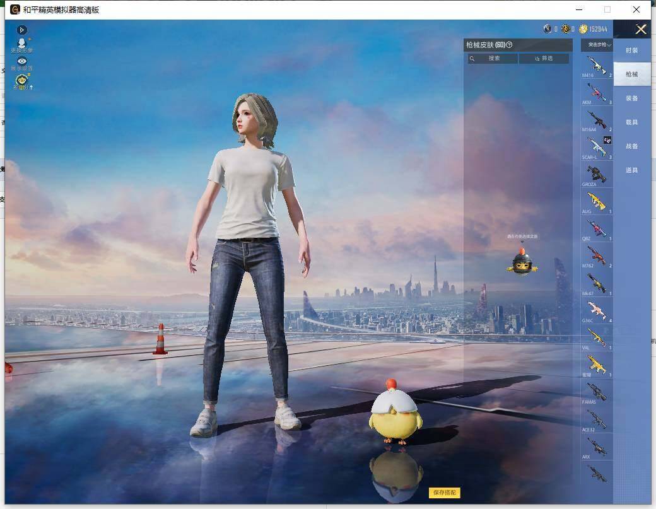Switch to the 时装 tab

(632, 50)
